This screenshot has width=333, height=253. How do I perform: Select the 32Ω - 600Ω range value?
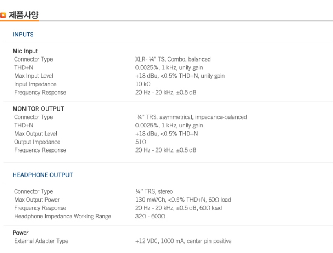150,216
